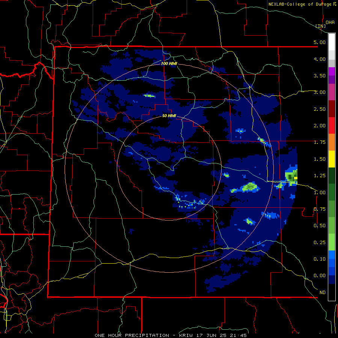
Task: Click the ND legend label
Action: point(323,293)
